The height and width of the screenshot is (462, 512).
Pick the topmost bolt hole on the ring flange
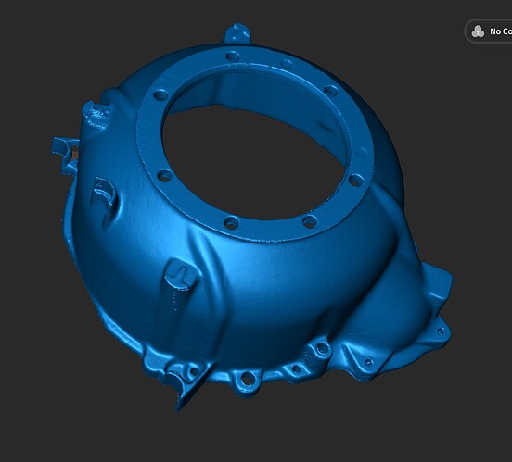coord(233,56)
